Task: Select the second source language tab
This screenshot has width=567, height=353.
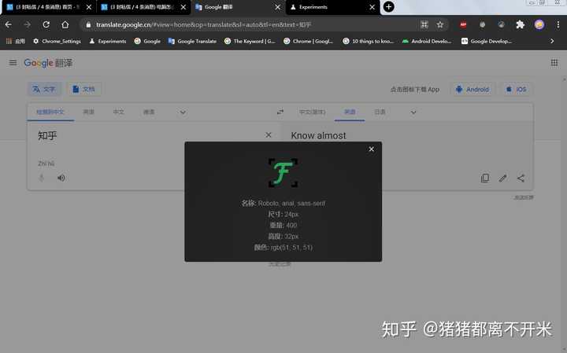Action: coord(88,112)
